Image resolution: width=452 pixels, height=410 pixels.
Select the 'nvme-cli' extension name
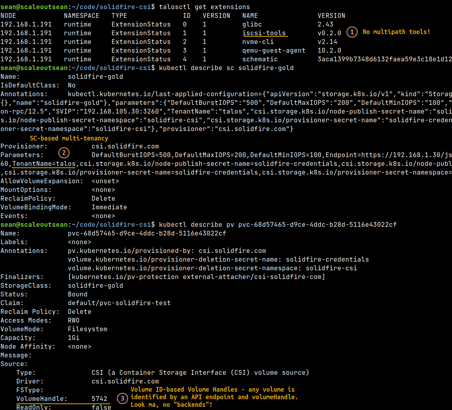pos(258,42)
